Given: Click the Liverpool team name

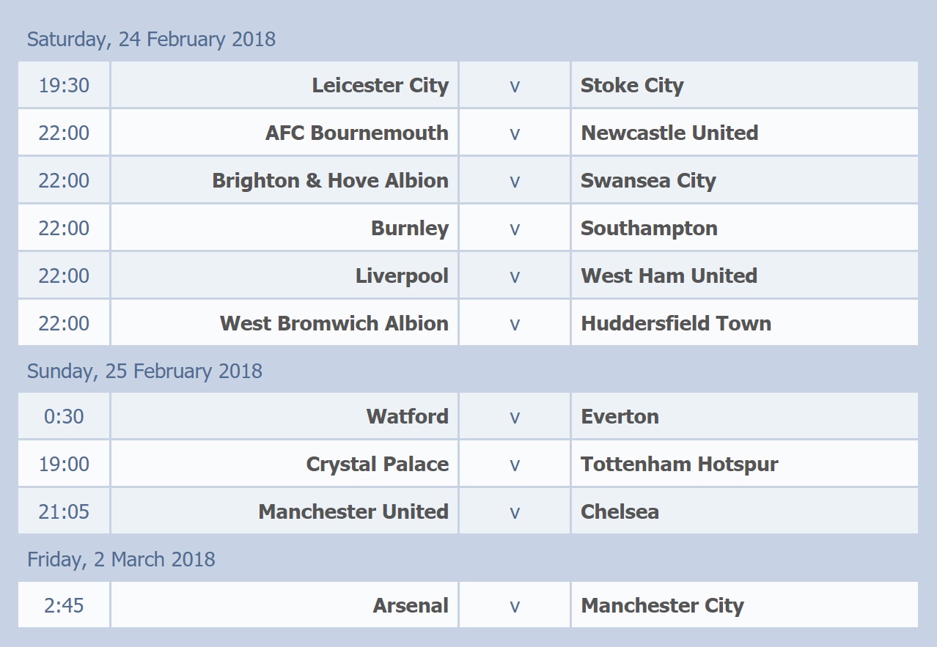Looking at the screenshot, I should coord(402,276).
